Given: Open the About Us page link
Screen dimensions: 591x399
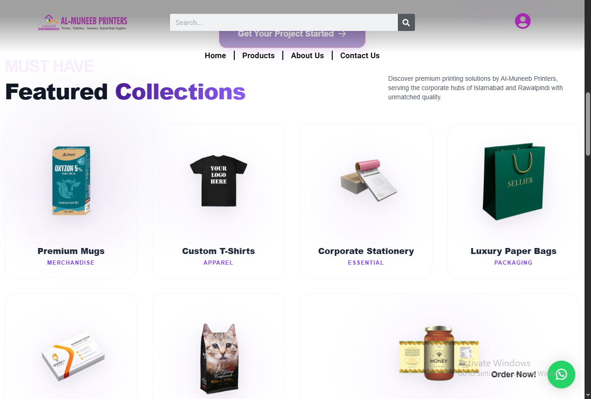Looking at the screenshot, I should 307,55.
